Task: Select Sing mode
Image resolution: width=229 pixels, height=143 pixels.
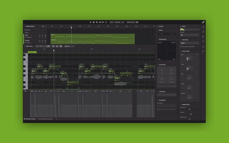Action: (x=162, y=34)
